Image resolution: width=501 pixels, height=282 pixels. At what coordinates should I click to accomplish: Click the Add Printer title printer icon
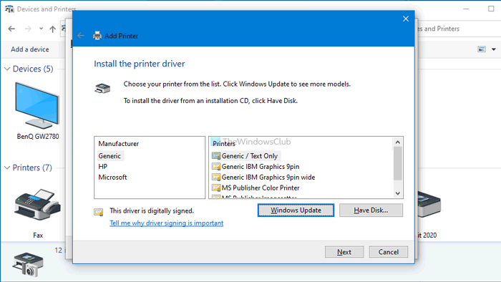(x=97, y=36)
